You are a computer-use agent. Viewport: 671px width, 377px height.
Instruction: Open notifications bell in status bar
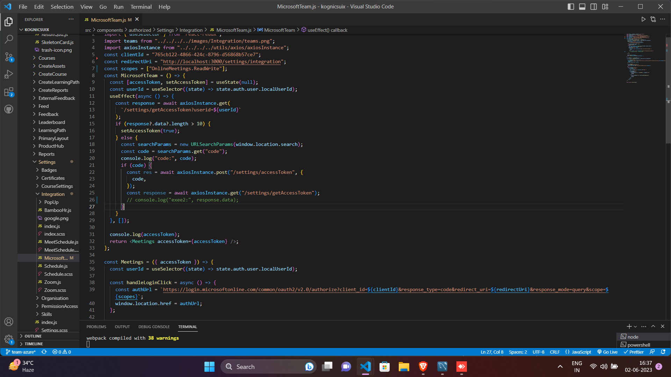click(663, 352)
